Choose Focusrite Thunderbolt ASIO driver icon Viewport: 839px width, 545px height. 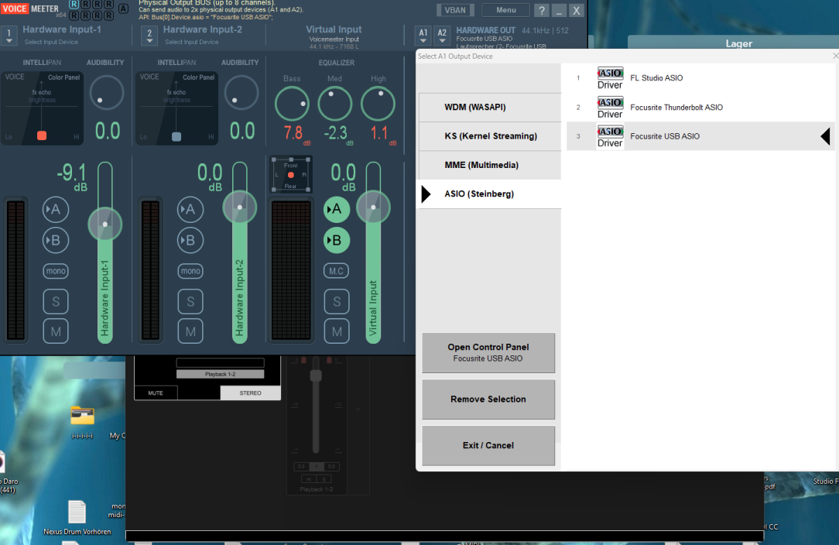(610, 108)
